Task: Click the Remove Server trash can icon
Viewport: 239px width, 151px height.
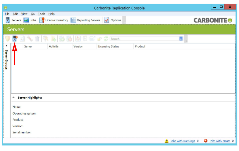Action: (x=37, y=38)
